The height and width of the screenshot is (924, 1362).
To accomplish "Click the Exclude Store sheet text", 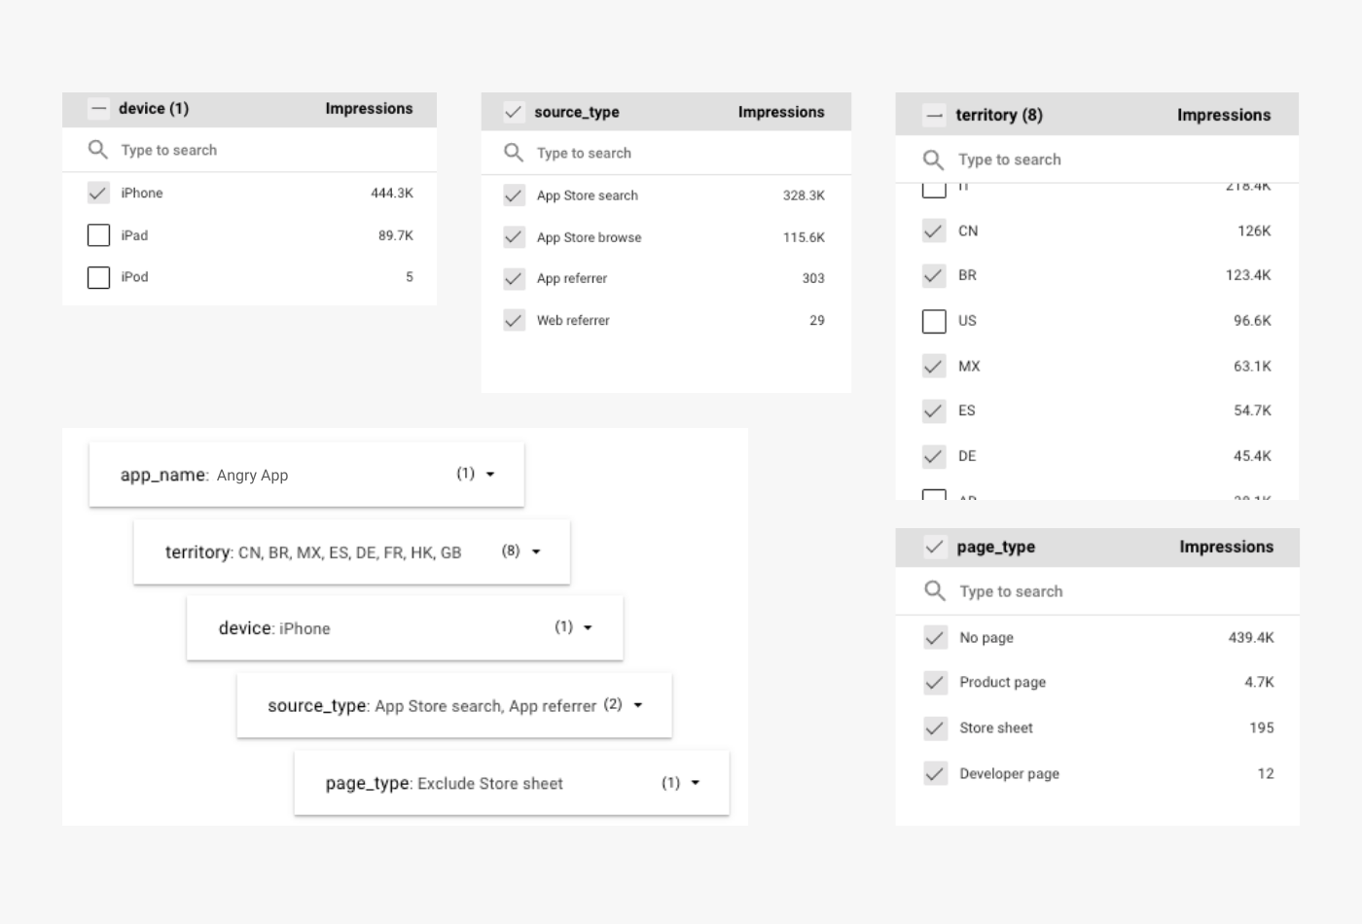I will (490, 784).
